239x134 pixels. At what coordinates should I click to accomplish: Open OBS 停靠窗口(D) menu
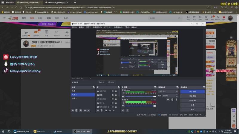coord(97,27)
